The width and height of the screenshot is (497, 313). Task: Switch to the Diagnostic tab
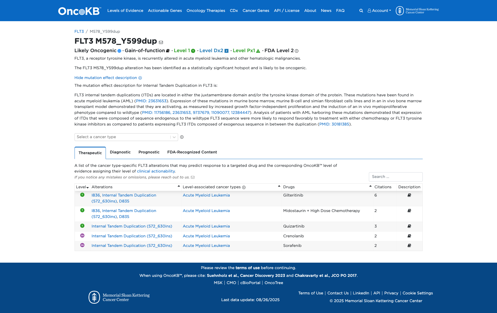coord(120,152)
